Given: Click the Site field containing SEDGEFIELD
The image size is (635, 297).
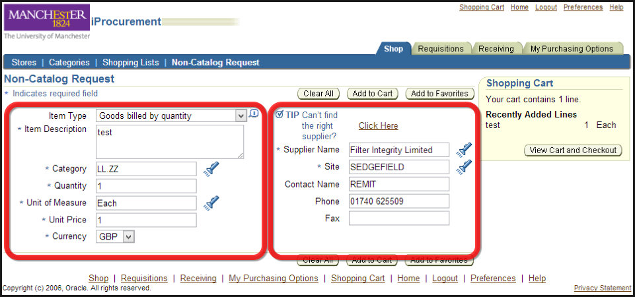Looking at the screenshot, I should click(399, 167).
